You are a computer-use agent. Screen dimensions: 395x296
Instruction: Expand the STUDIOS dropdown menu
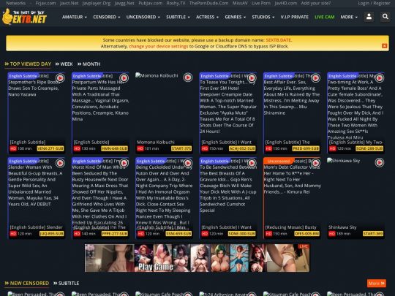coord(263,17)
